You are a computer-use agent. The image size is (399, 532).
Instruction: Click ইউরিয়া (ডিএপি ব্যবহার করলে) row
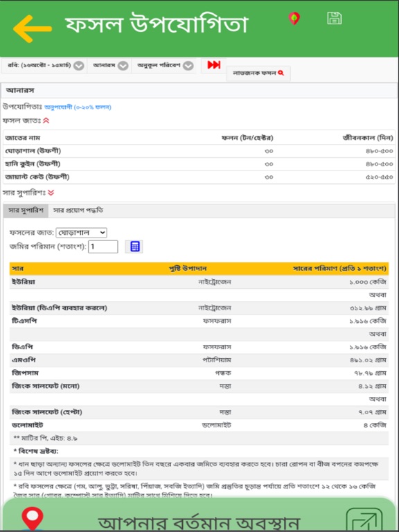[199, 308]
